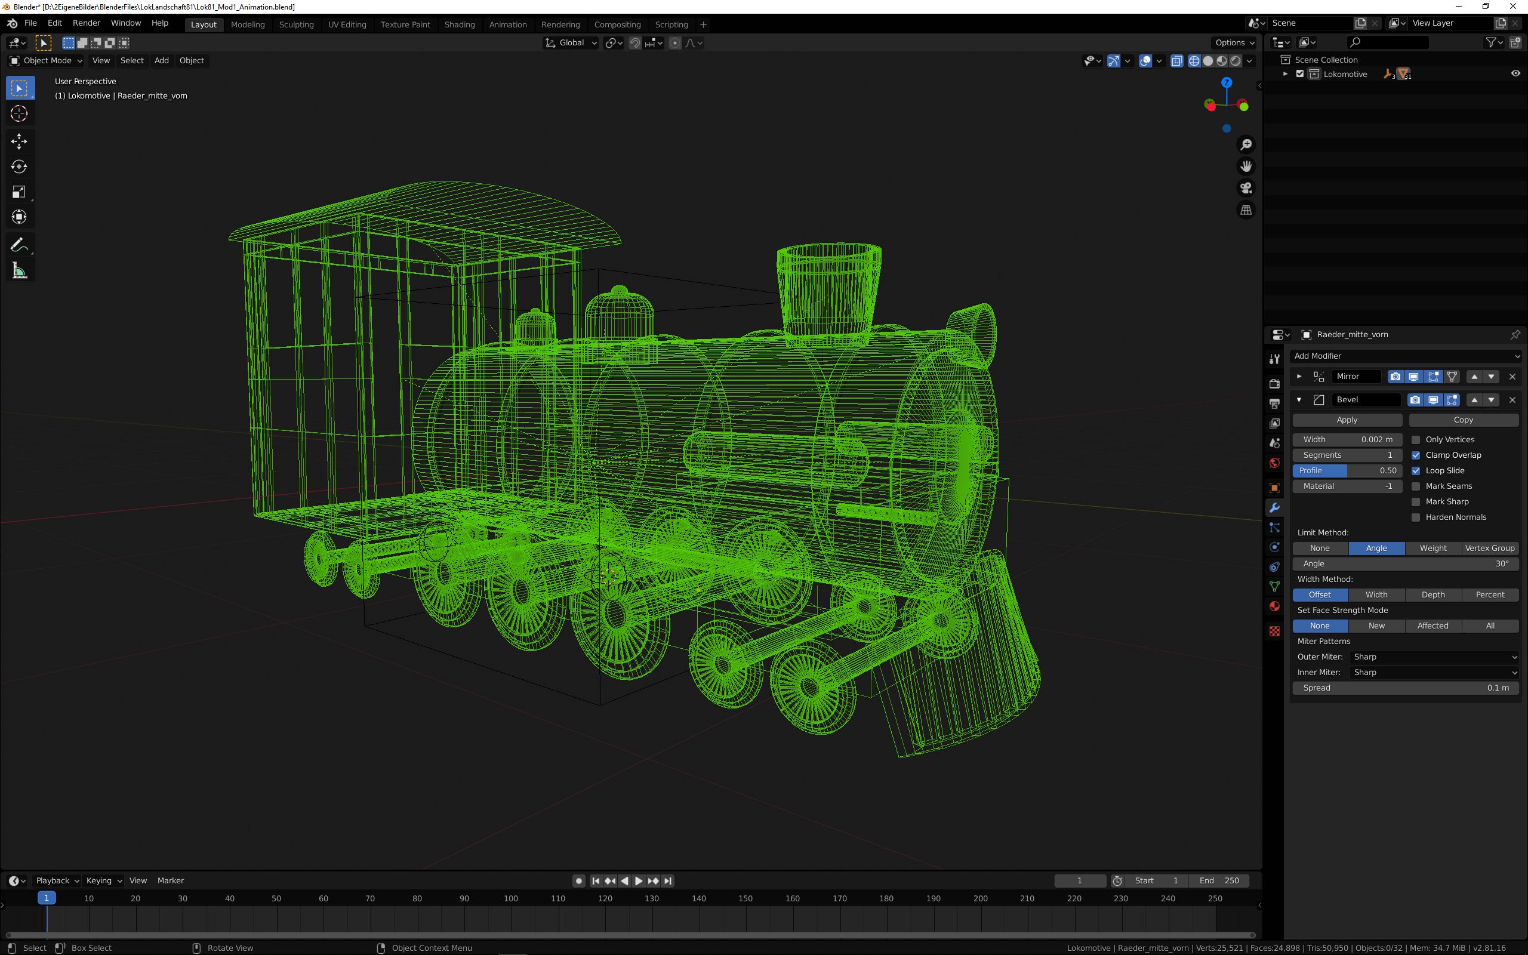This screenshot has height=955, width=1528.
Task: Select the Move tool in toolbar
Action: coord(19,141)
